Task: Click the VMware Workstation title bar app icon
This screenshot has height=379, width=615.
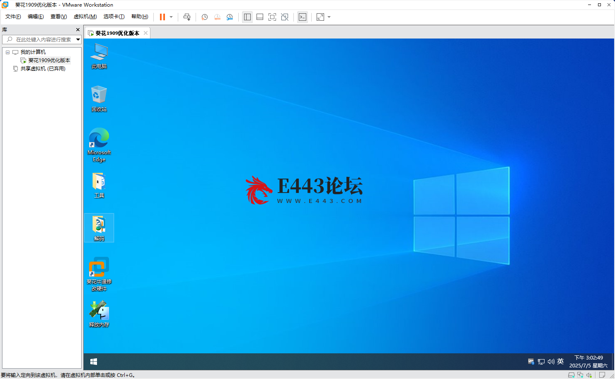Action: [x=5, y=5]
